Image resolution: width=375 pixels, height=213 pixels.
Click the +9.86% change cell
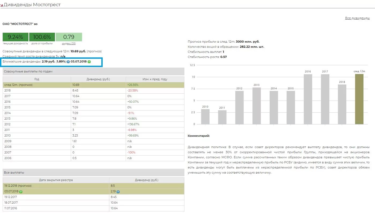(155, 119)
